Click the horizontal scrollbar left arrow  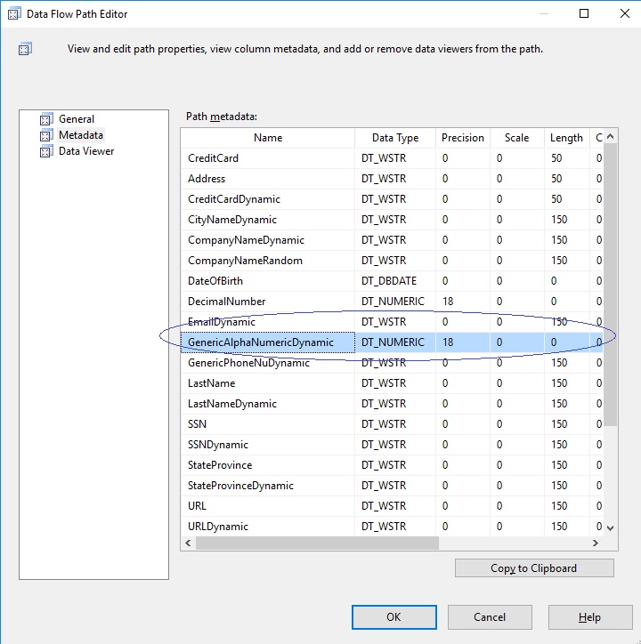(x=188, y=543)
